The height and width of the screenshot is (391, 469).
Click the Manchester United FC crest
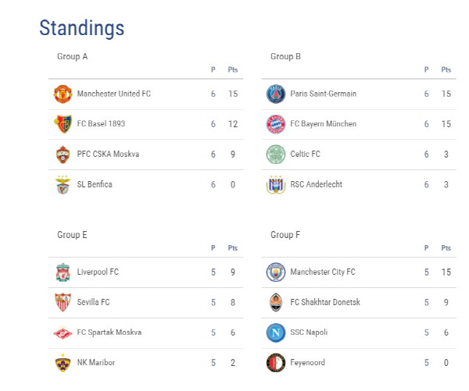point(63,94)
